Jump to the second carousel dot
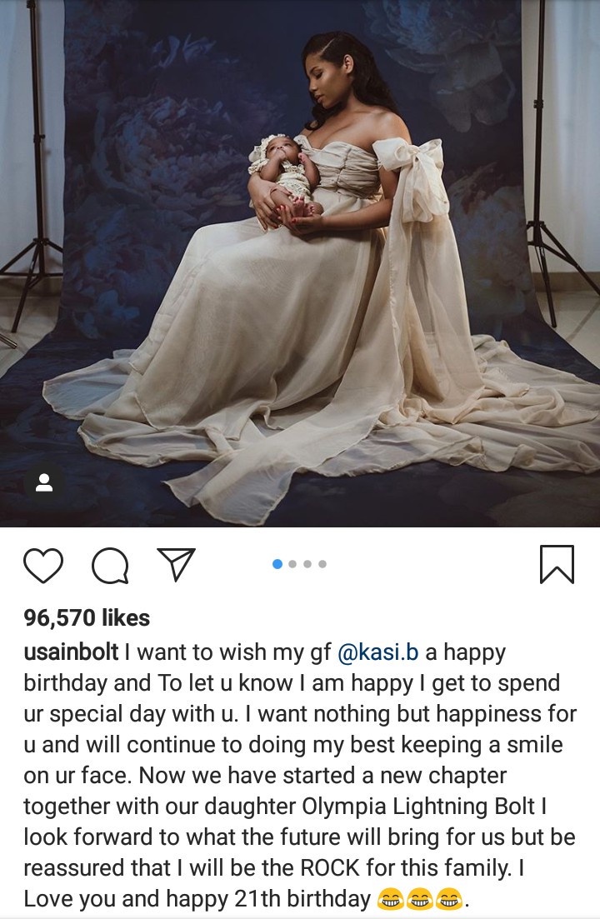This screenshot has height=919, width=600. [293, 564]
